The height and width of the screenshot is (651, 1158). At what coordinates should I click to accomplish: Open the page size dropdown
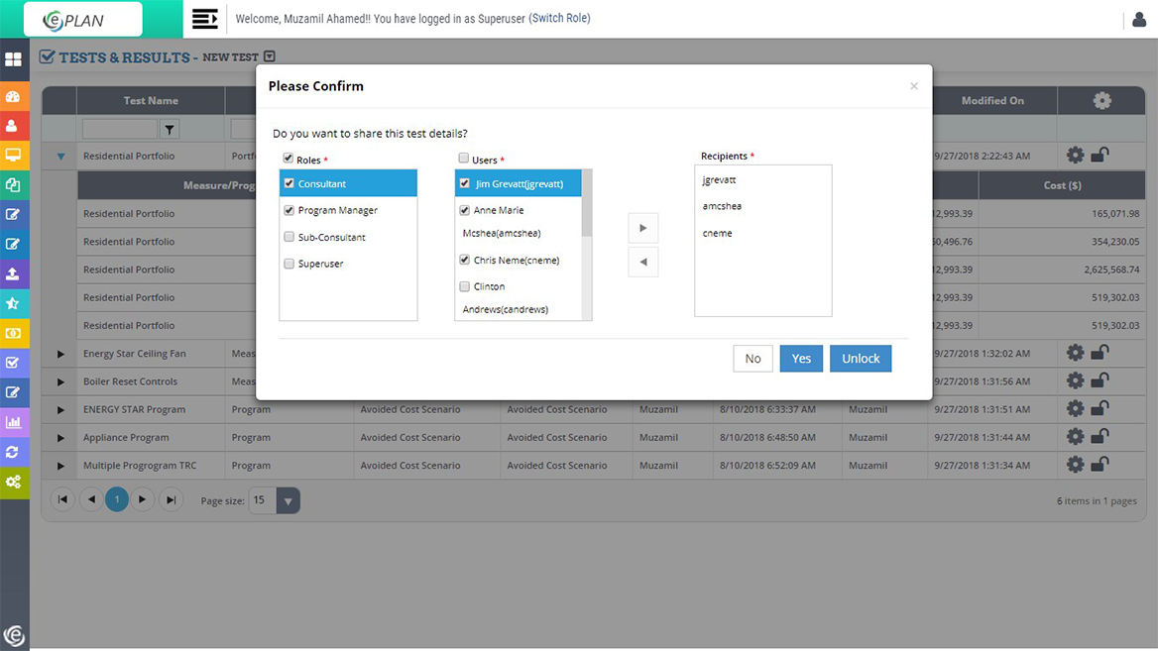point(288,500)
